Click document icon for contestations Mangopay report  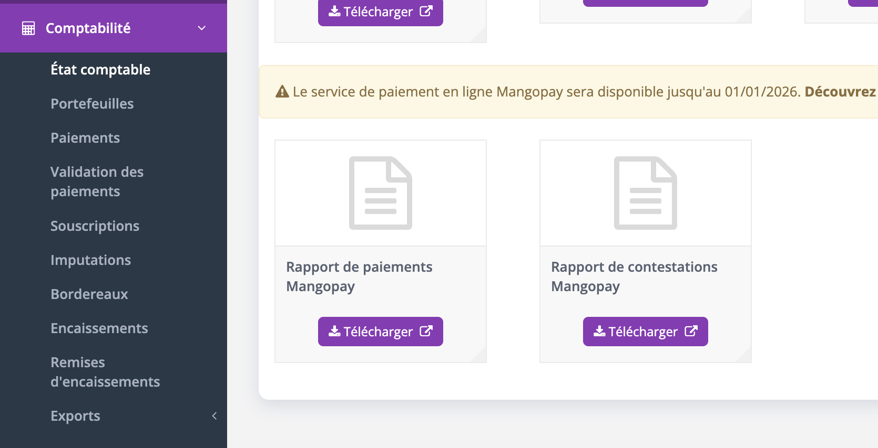coord(645,193)
